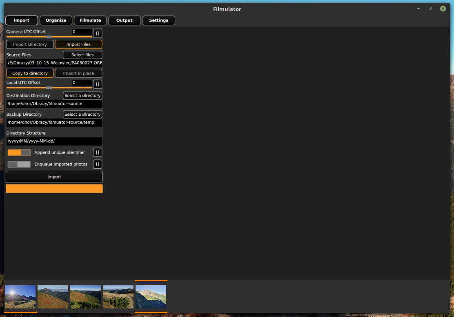Click the Local UTC Offset value field
Image resolution: width=454 pixels, height=317 pixels.
[82, 83]
